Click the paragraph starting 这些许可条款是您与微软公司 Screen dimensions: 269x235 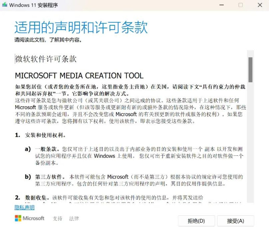[130, 111]
